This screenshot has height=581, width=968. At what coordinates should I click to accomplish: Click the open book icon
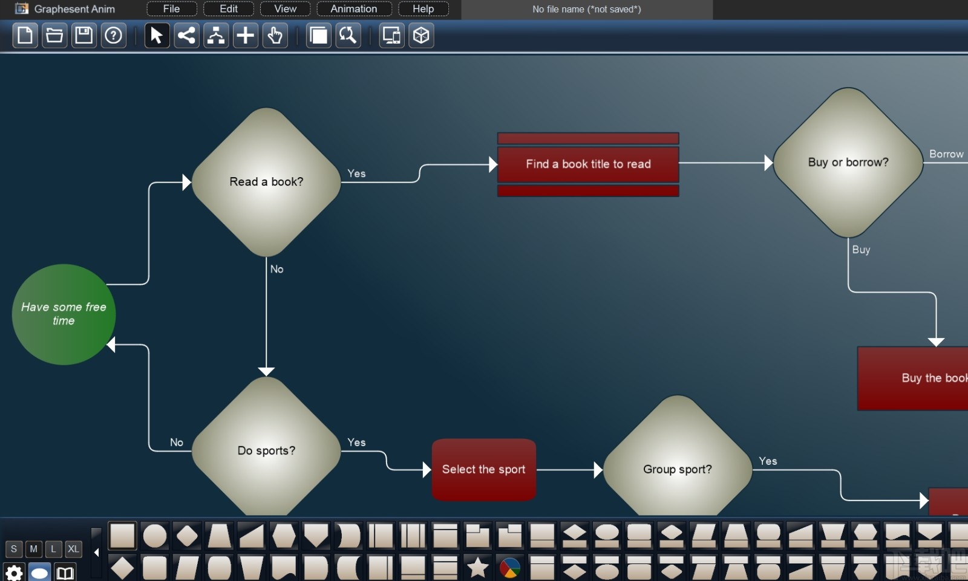(x=65, y=573)
